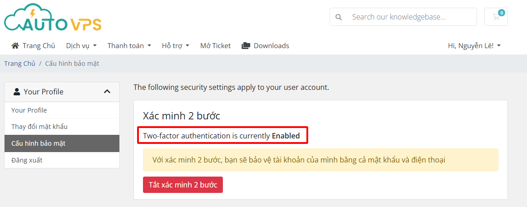Open the shopping cart icon

[x=496, y=17]
